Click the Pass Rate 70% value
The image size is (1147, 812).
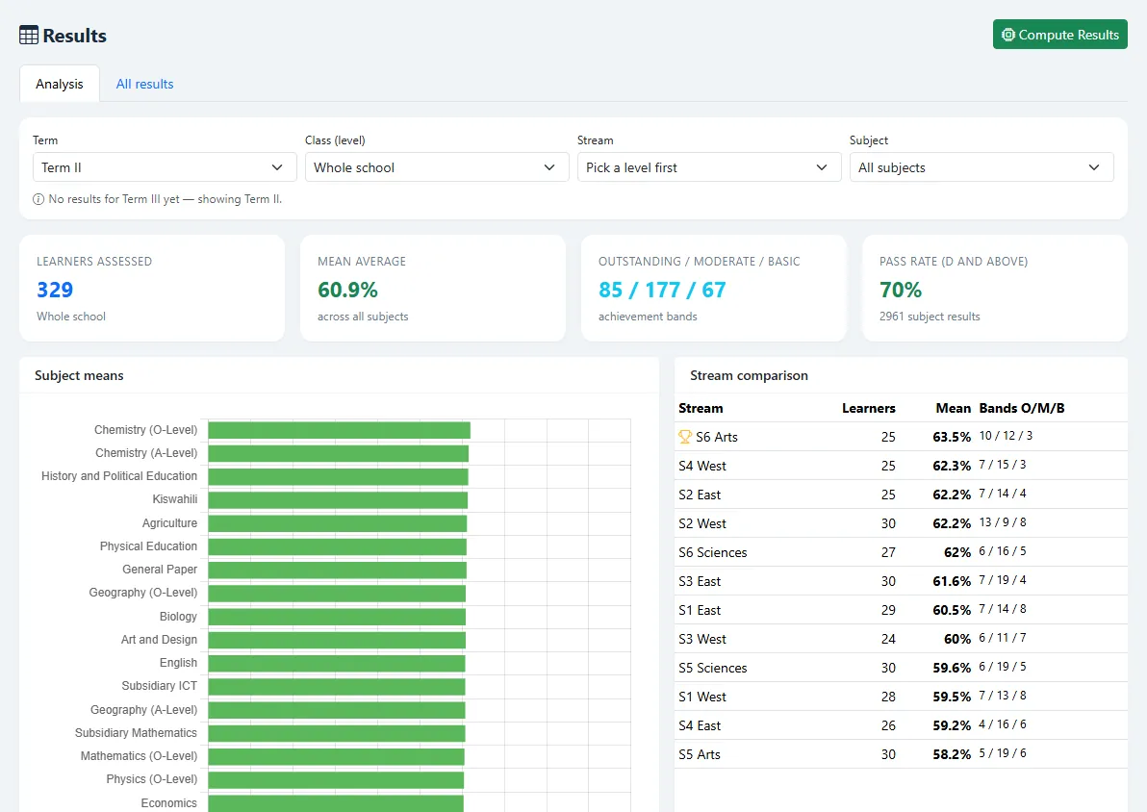coord(901,290)
